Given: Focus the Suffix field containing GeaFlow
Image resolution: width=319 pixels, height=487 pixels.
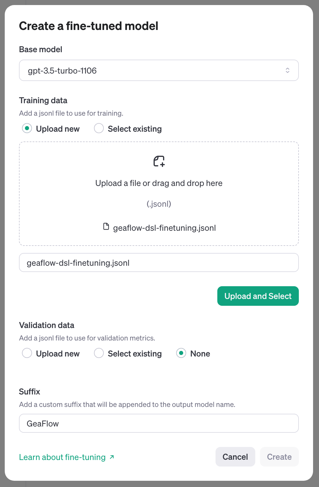Looking at the screenshot, I should [159, 423].
